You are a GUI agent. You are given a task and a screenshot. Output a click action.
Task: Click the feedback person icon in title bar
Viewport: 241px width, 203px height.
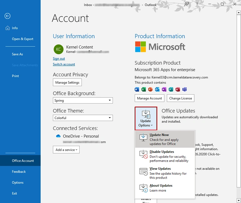[186, 4]
